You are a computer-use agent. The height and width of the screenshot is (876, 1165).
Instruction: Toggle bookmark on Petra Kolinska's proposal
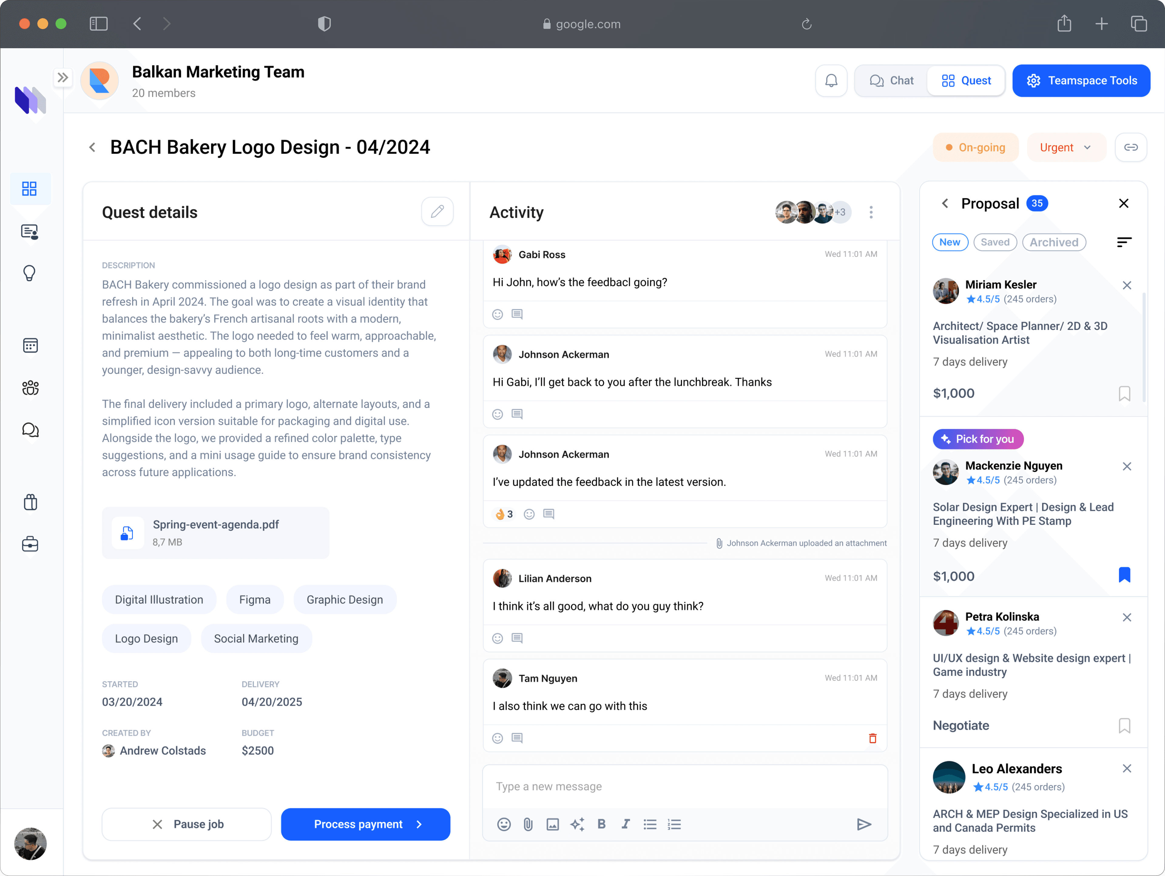pyautogui.click(x=1124, y=725)
